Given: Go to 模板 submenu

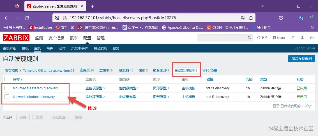Looking at the screenshot, I should click(x=25, y=48).
